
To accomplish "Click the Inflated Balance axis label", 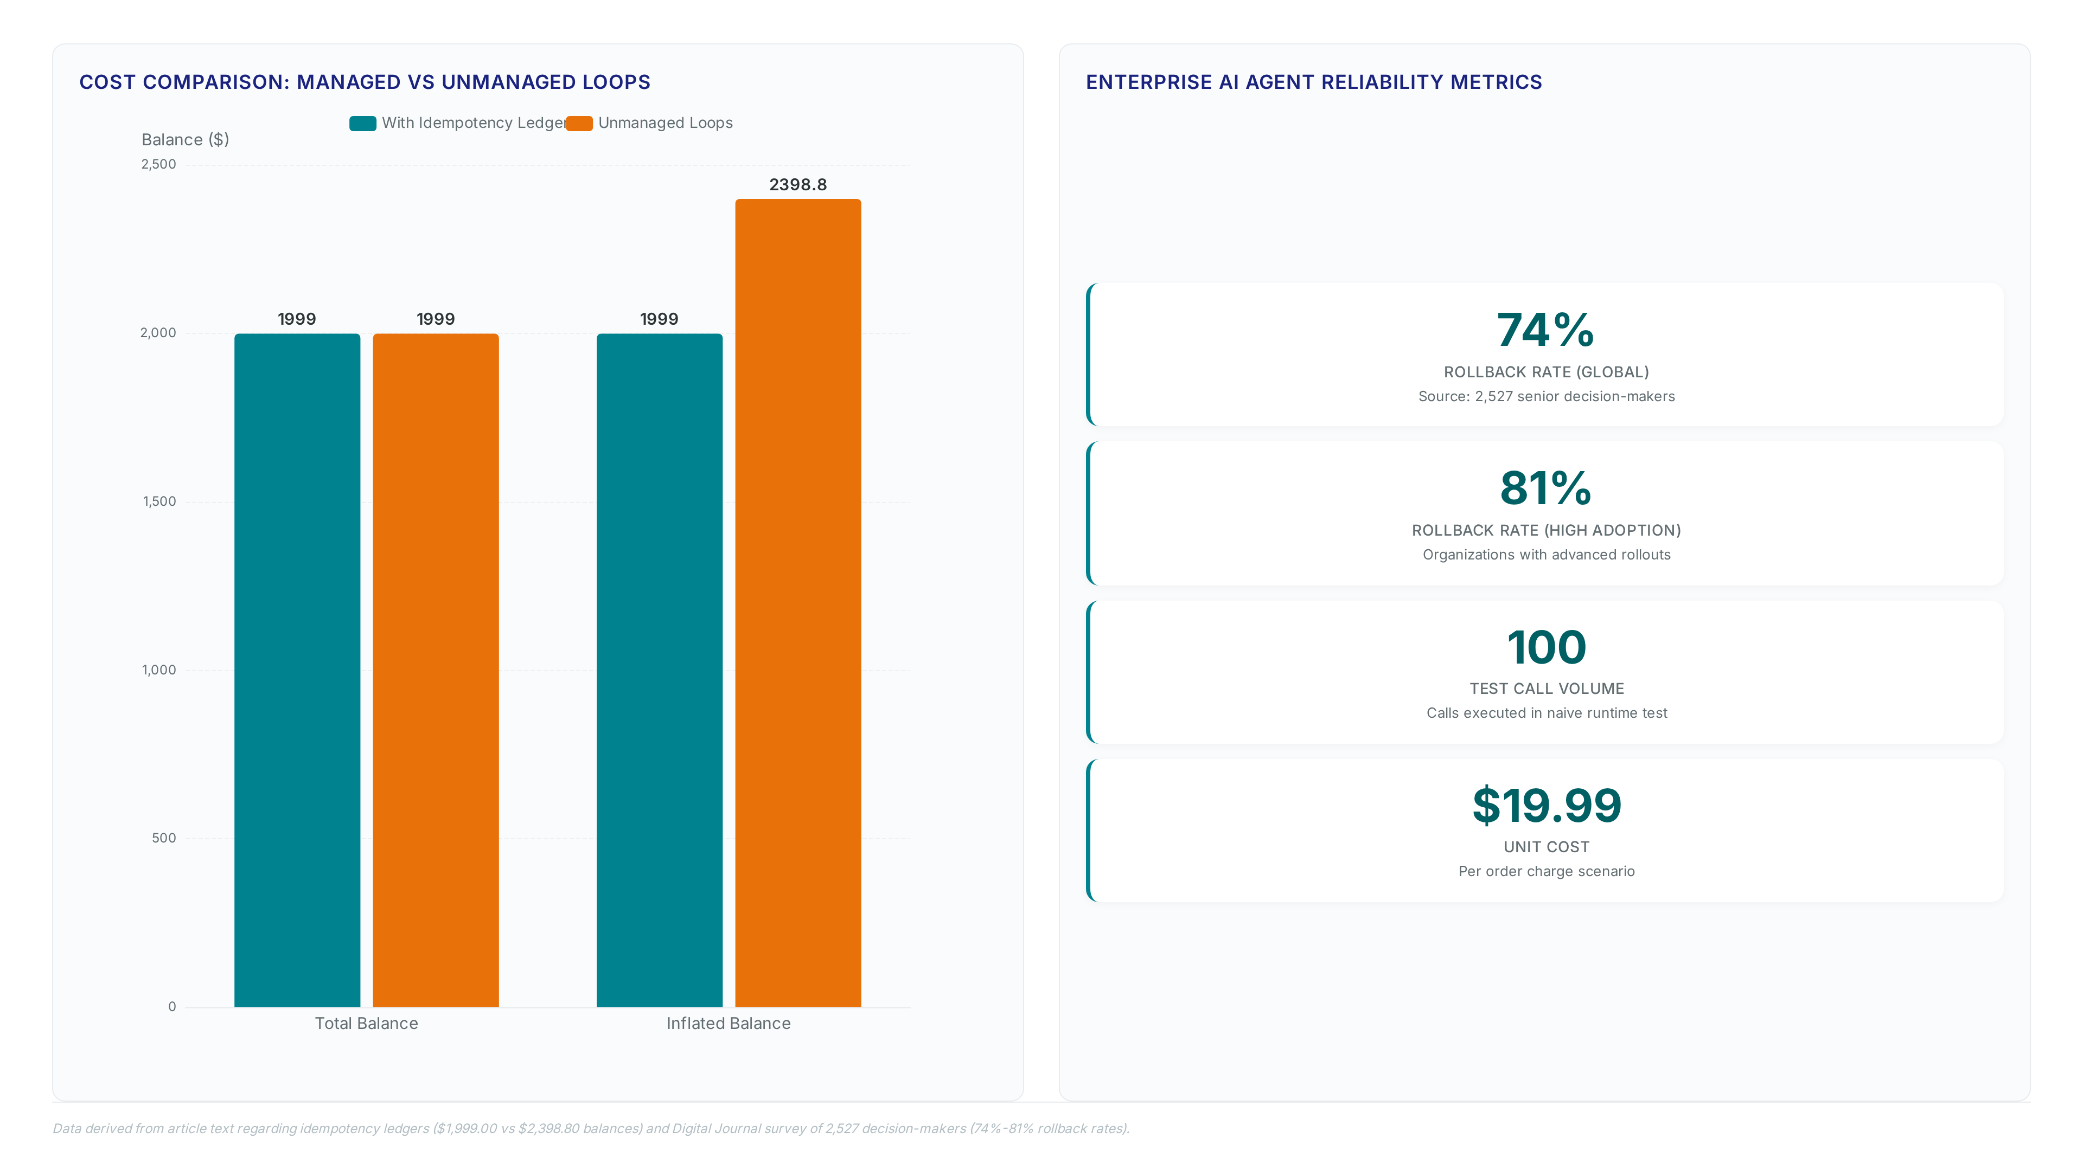I will click(x=729, y=1023).
